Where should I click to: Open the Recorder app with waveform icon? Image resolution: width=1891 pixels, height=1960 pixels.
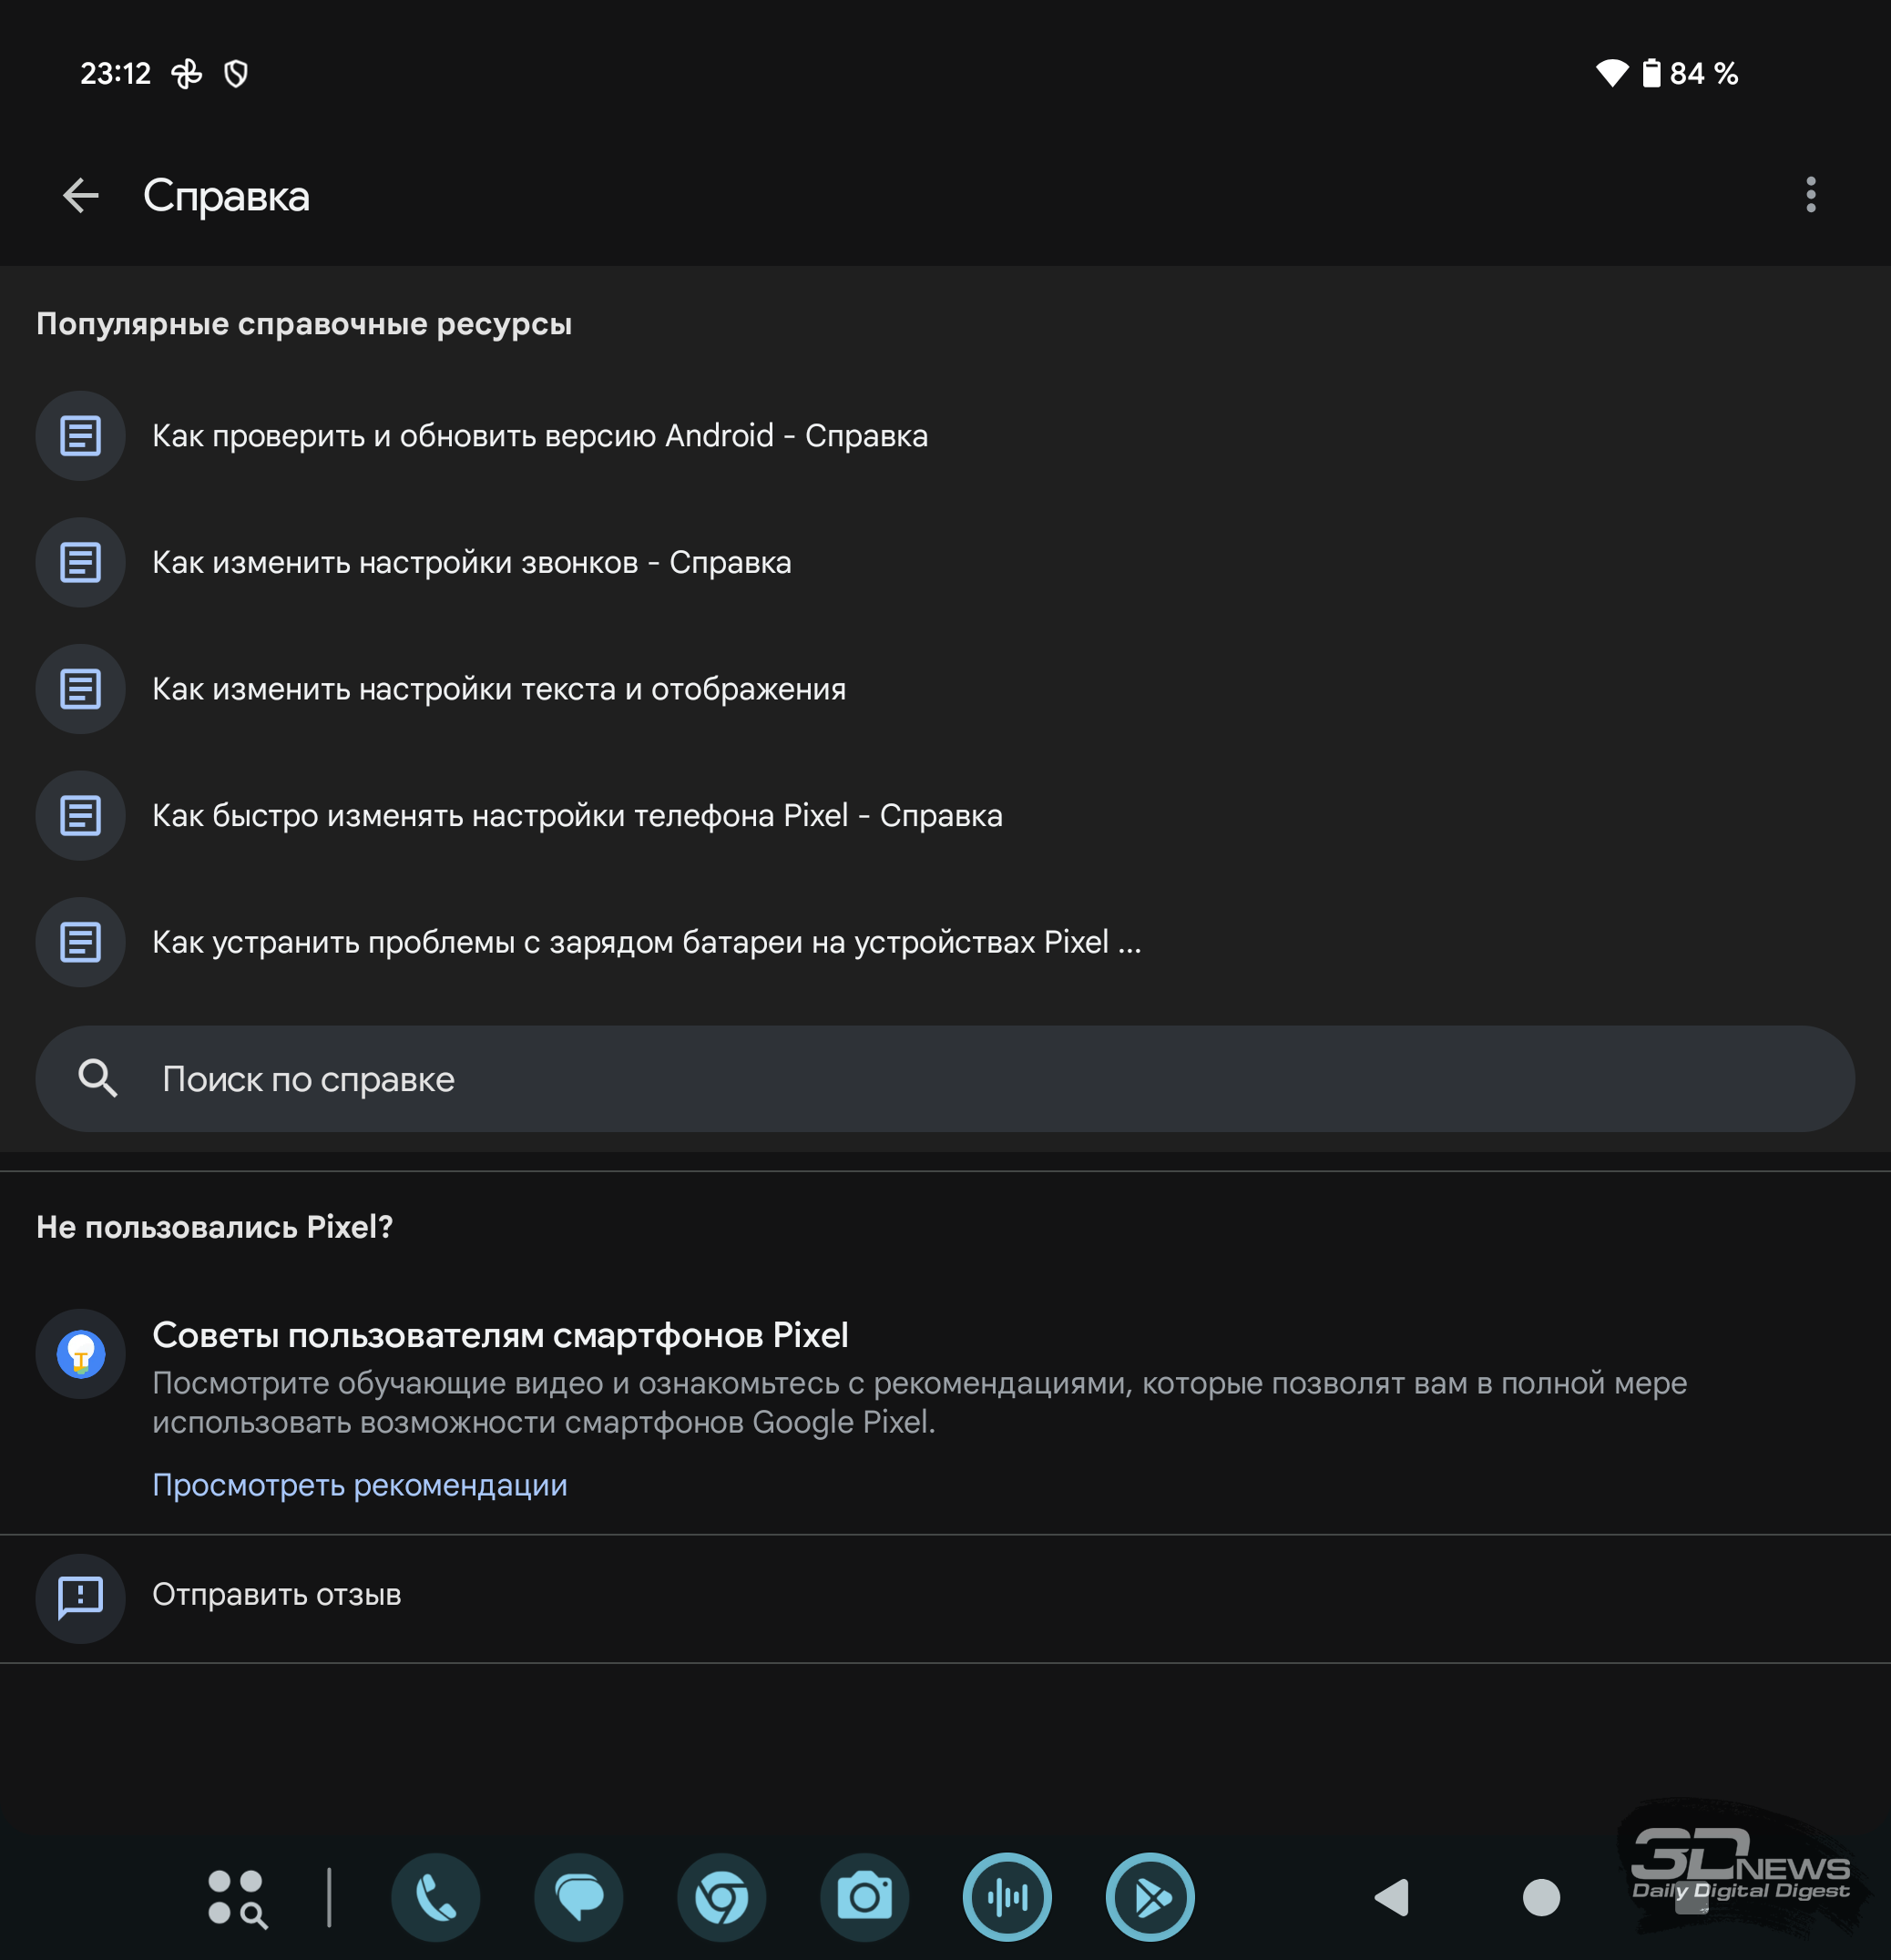coord(1007,1897)
